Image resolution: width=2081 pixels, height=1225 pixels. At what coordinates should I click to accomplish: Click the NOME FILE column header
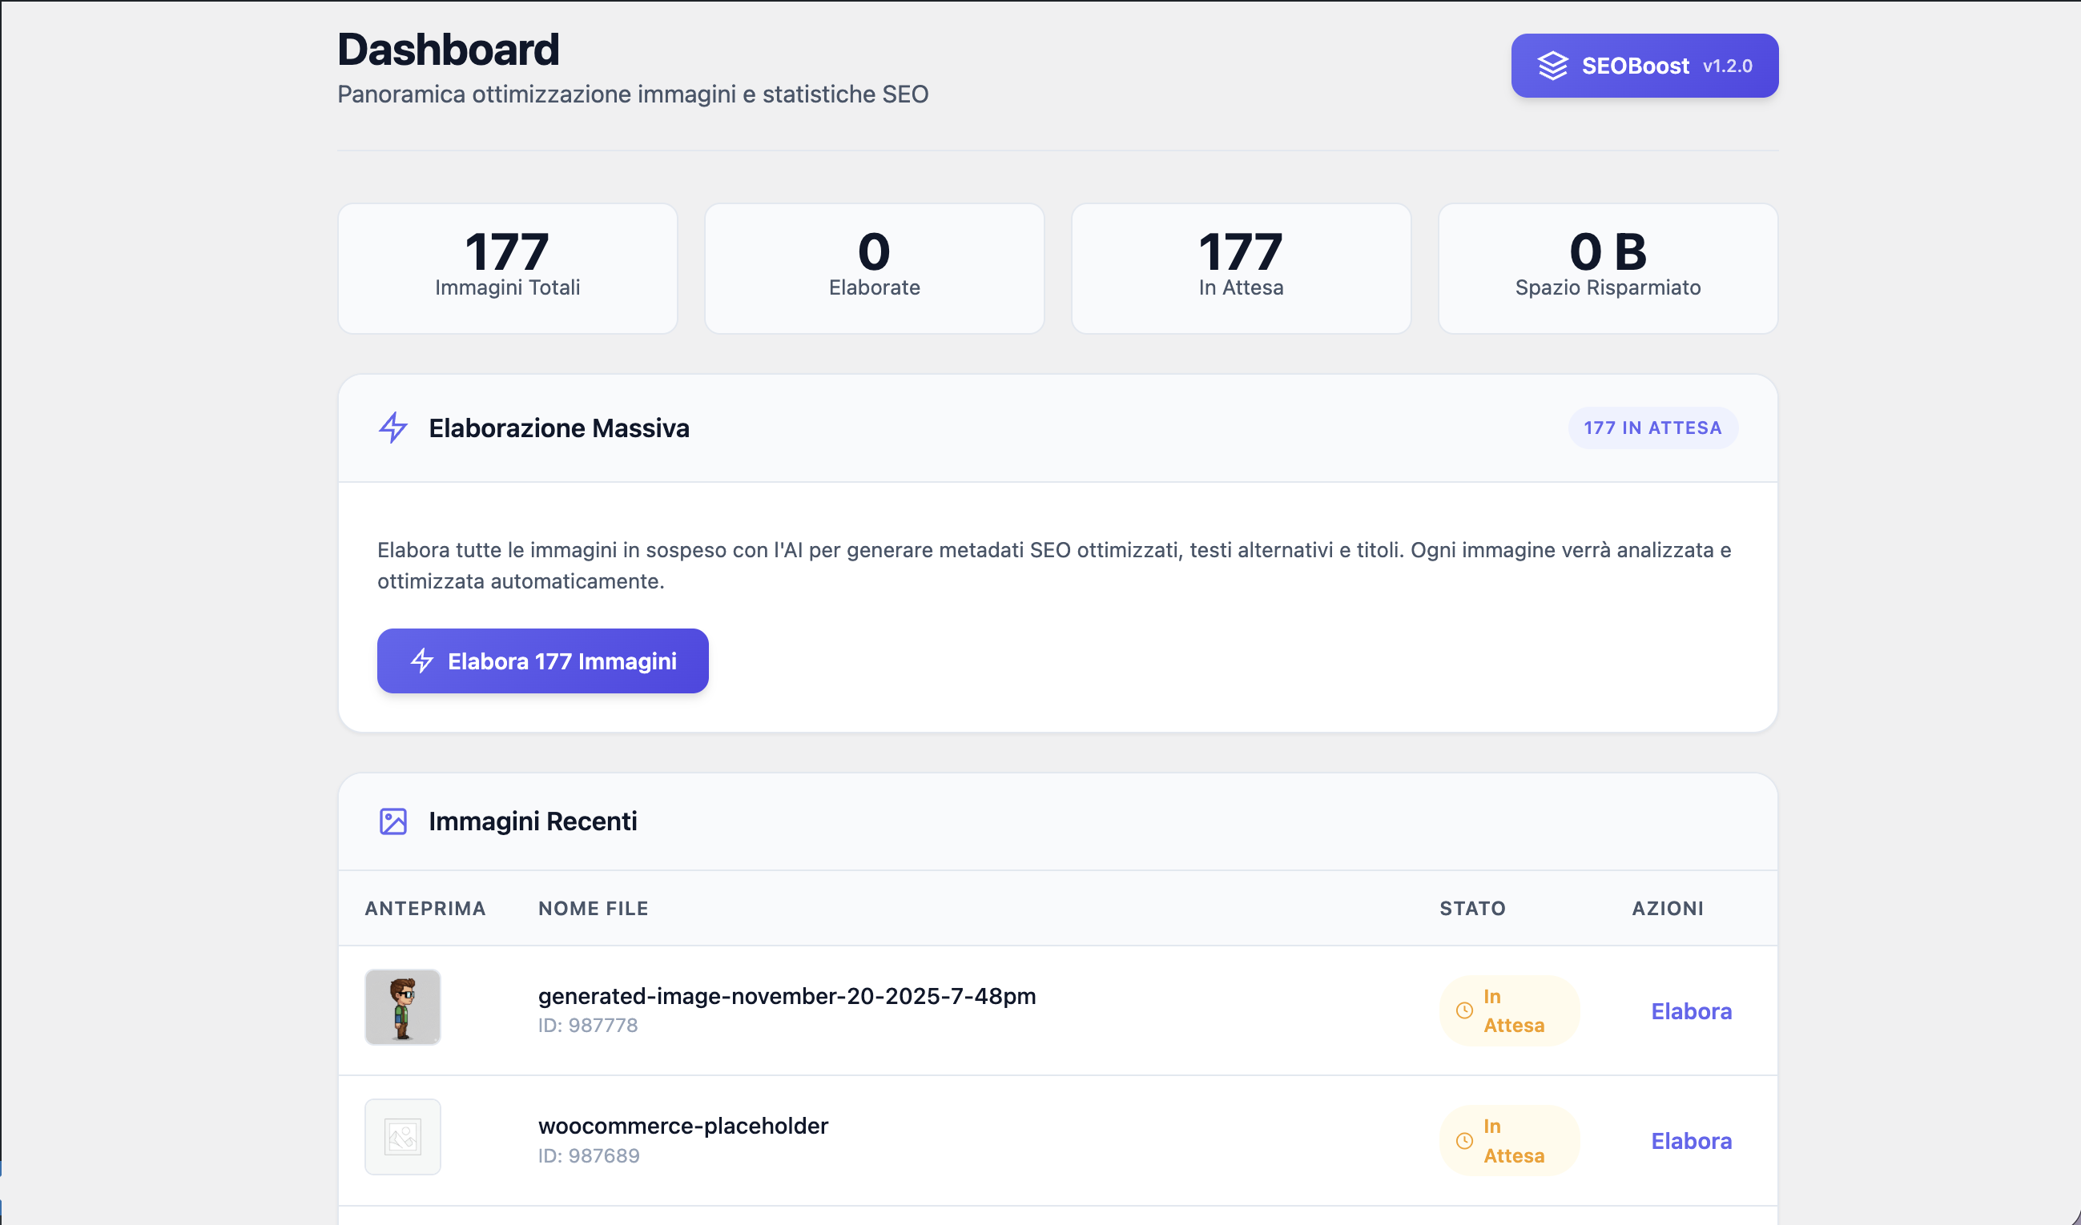click(593, 908)
